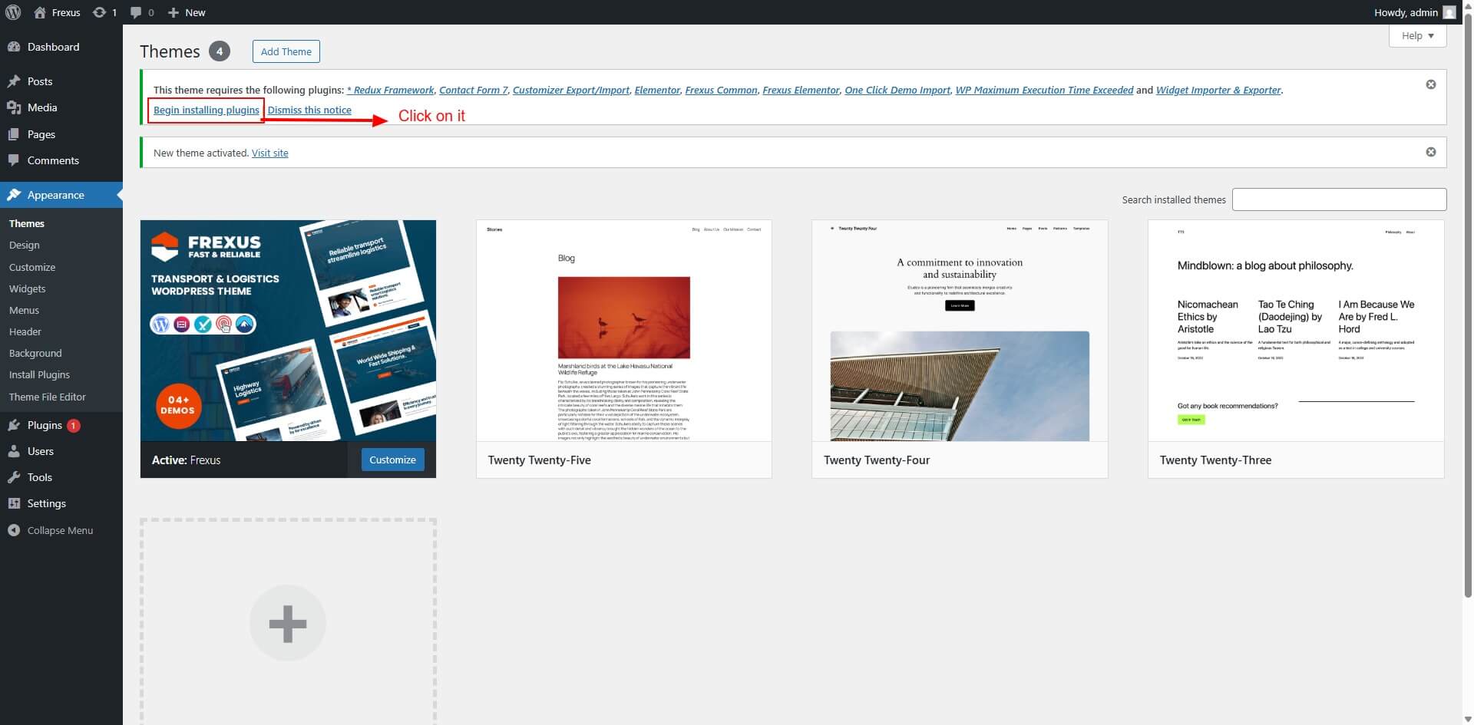Click the admin avatar in top bar

coord(1449,12)
